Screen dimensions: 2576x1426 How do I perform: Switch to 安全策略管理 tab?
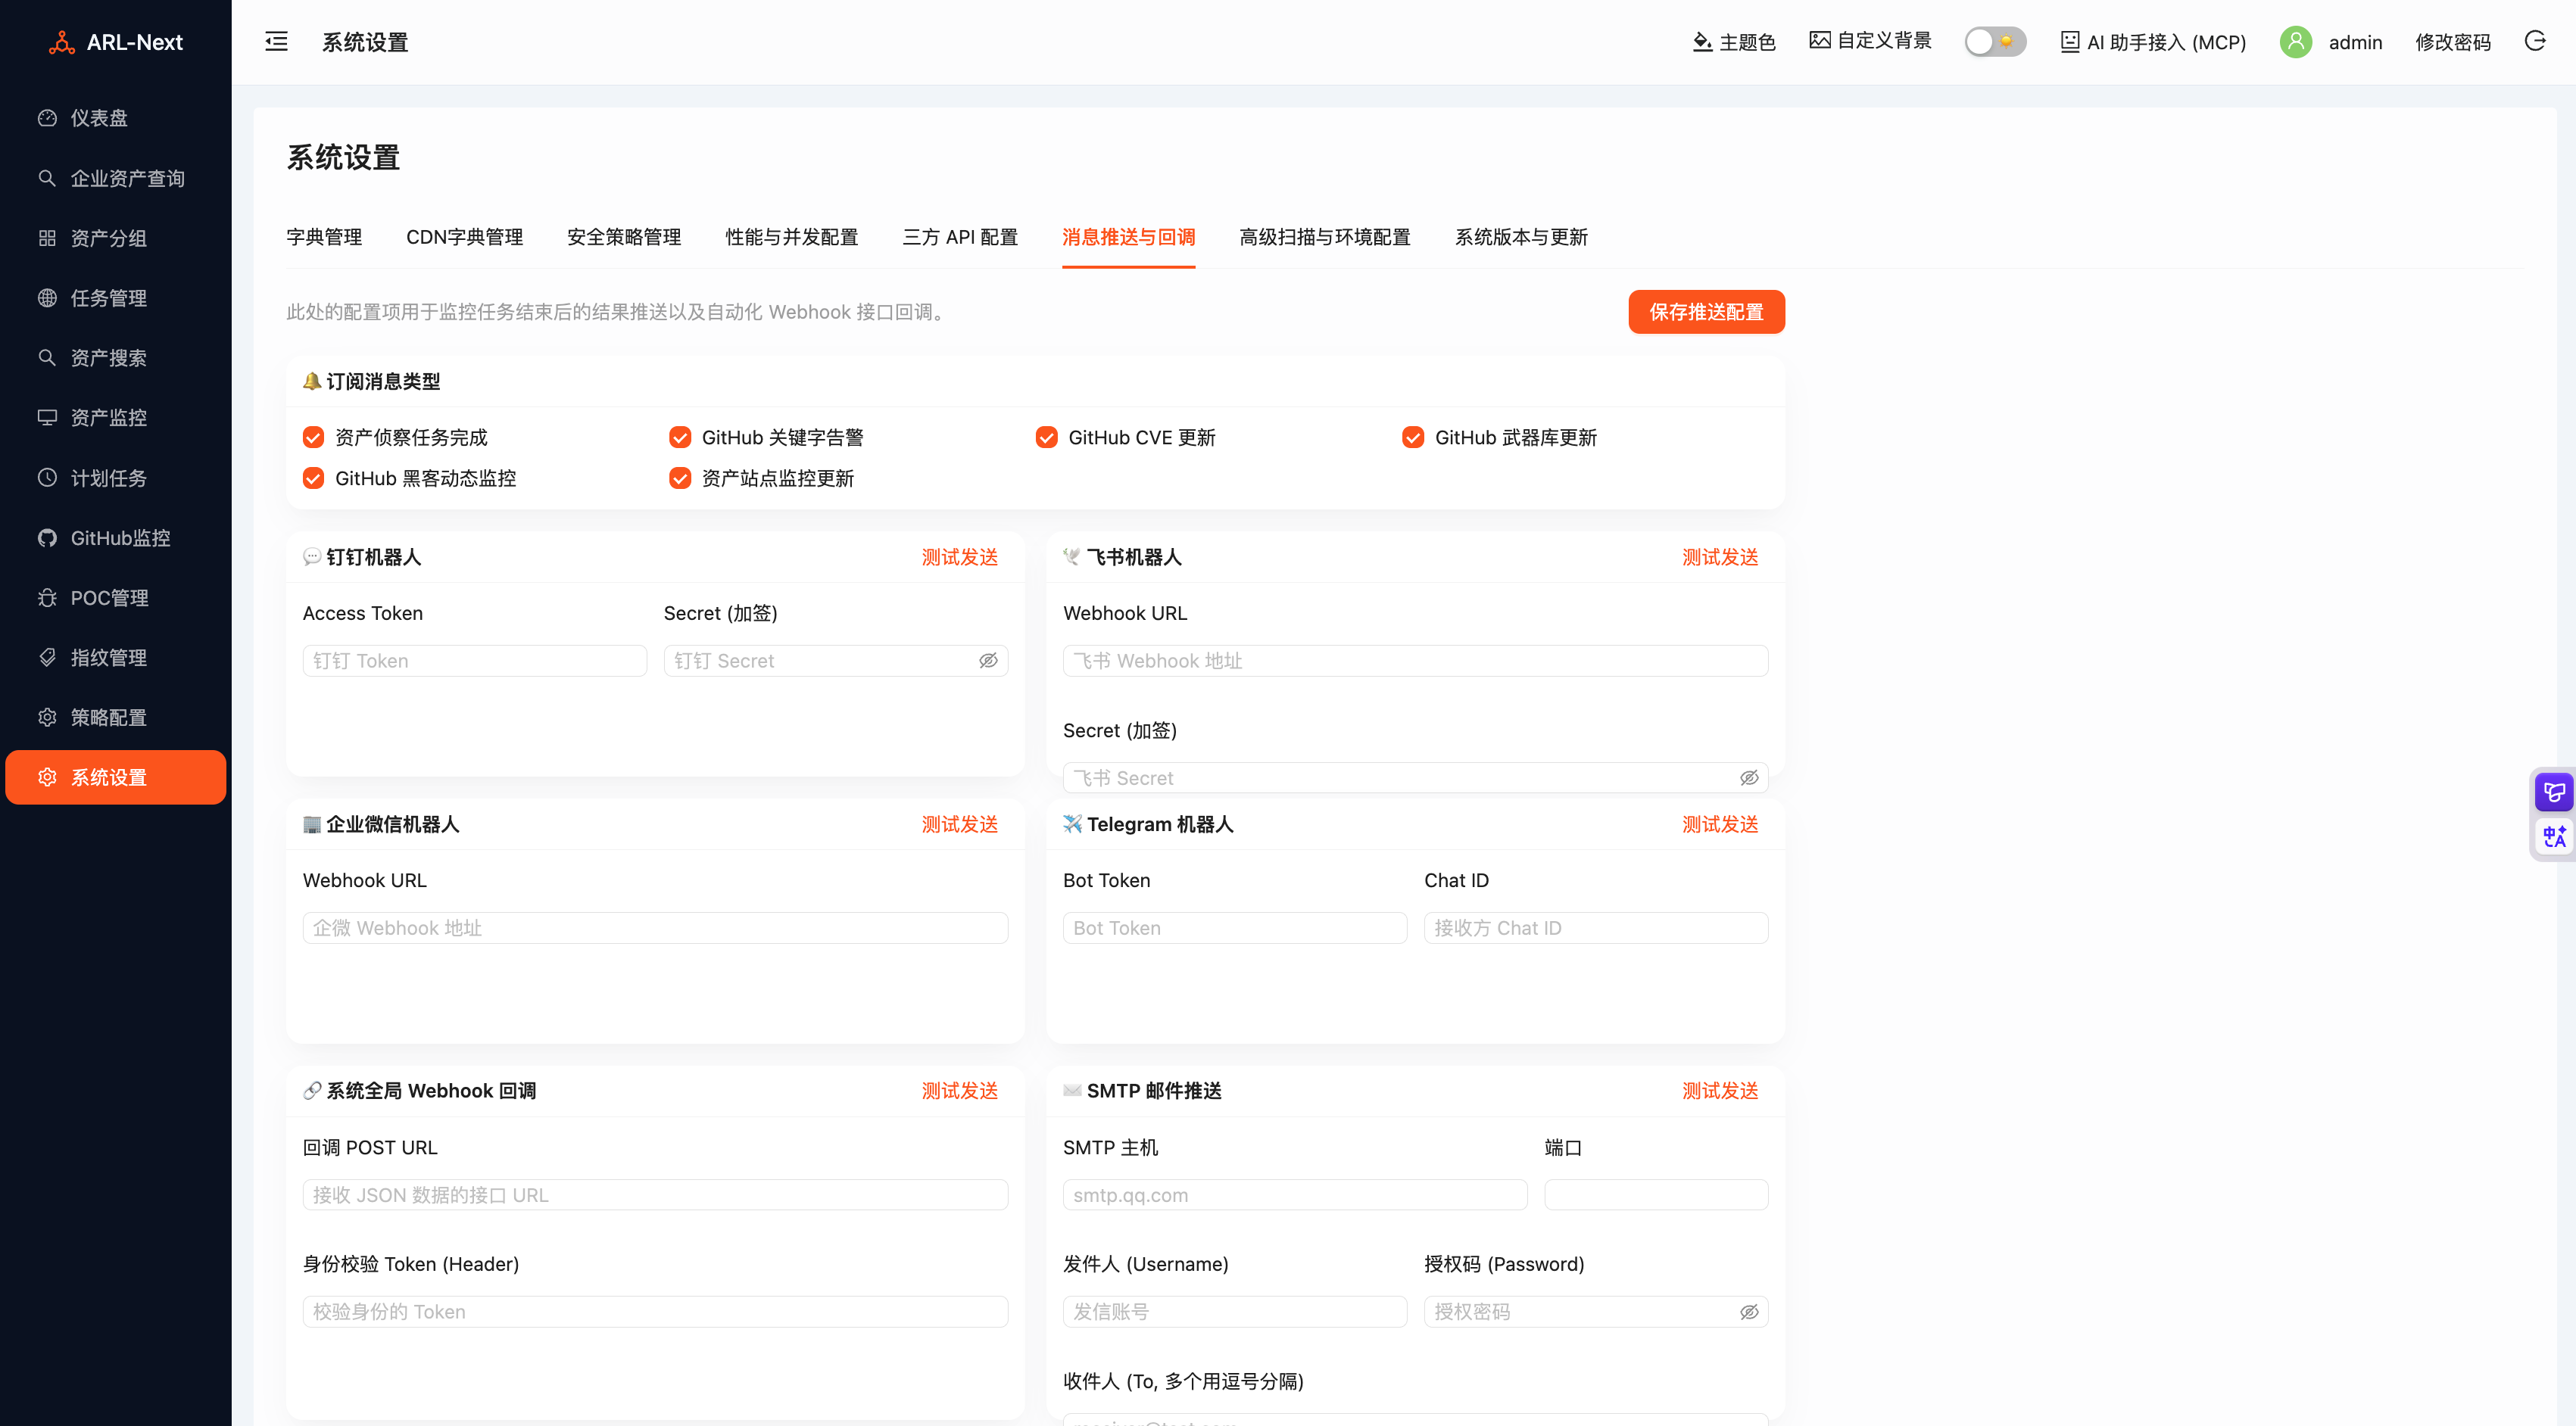point(624,237)
